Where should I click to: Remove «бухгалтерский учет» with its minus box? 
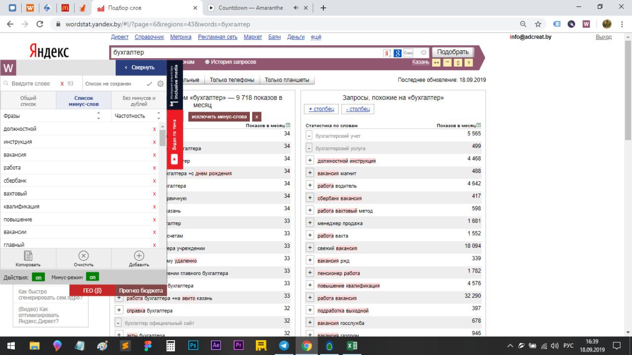tap(309, 135)
